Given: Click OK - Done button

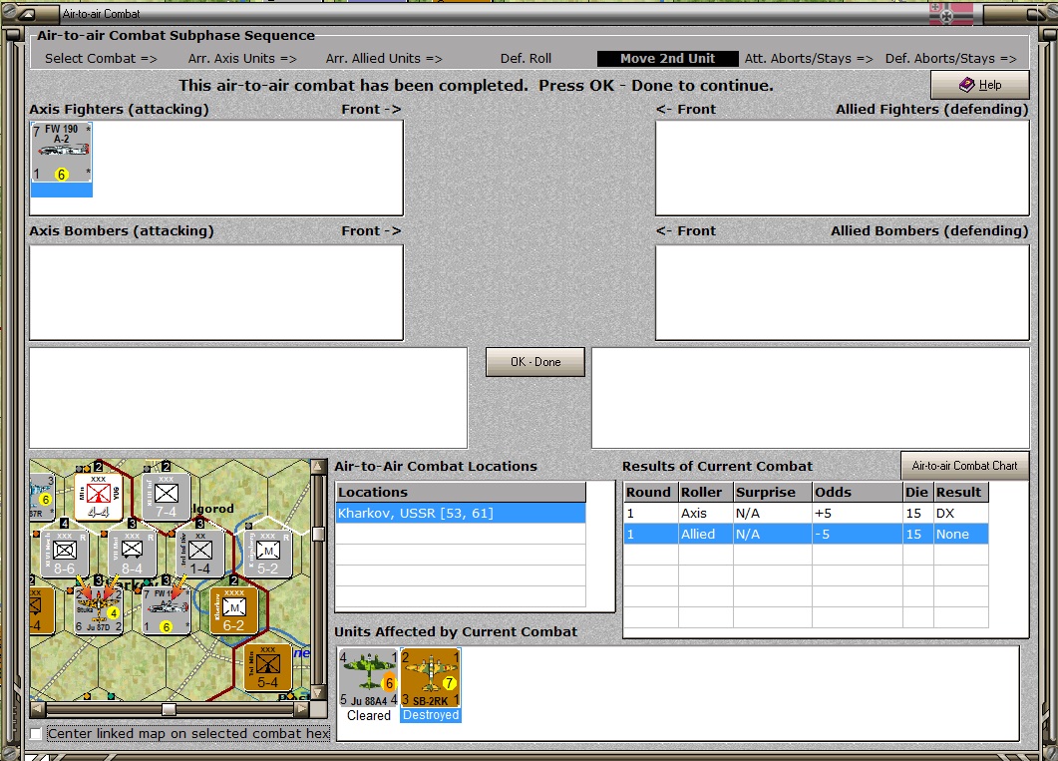Looking at the screenshot, I should (x=535, y=362).
